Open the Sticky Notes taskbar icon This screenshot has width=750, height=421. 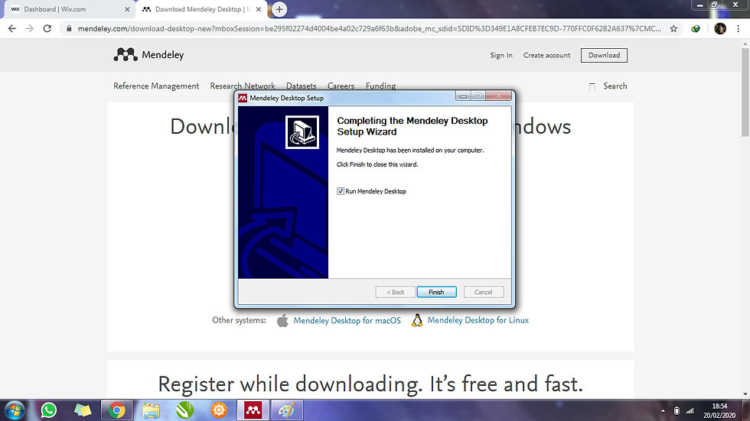coord(83,410)
